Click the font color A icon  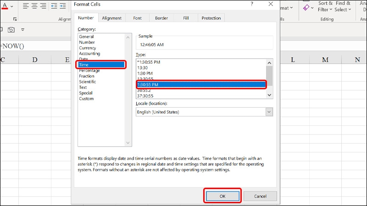click(x=5, y=6)
